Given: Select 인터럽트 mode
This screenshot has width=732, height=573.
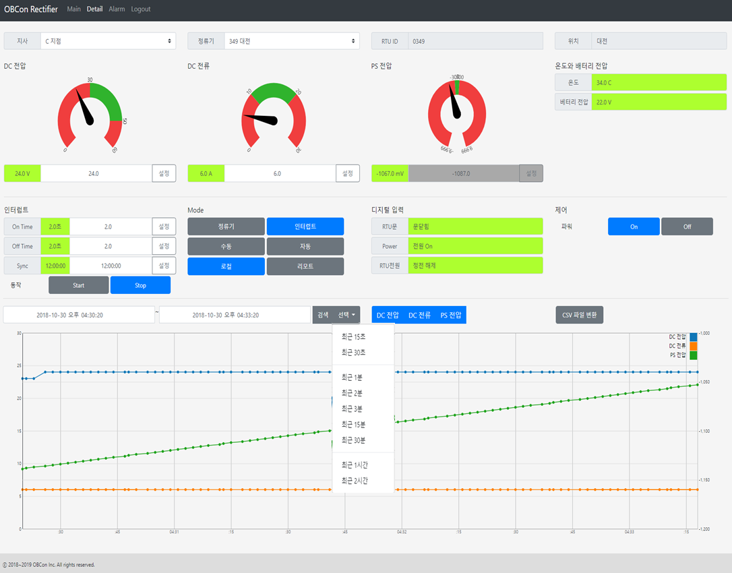Looking at the screenshot, I should pyautogui.click(x=305, y=227).
